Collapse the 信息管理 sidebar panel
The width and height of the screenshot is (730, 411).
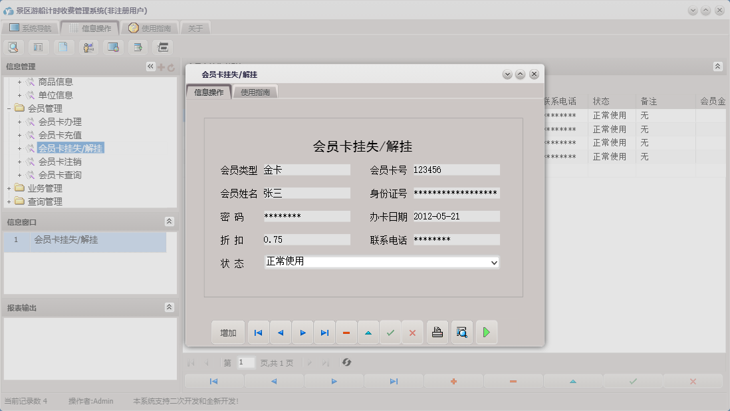150,66
